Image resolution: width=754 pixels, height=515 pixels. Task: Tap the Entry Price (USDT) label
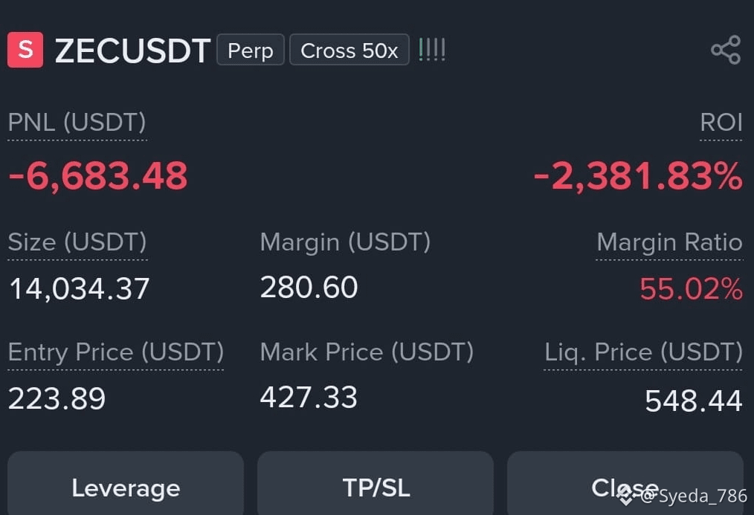116,352
